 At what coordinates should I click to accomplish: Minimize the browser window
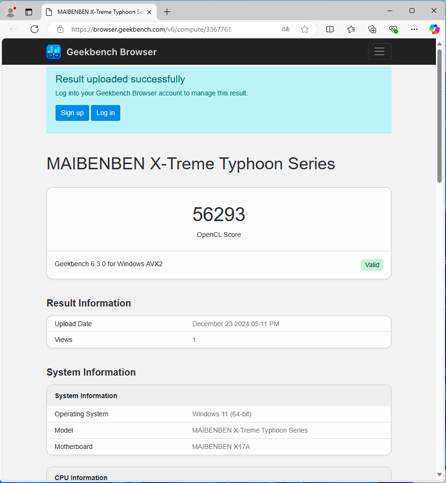coord(390,11)
